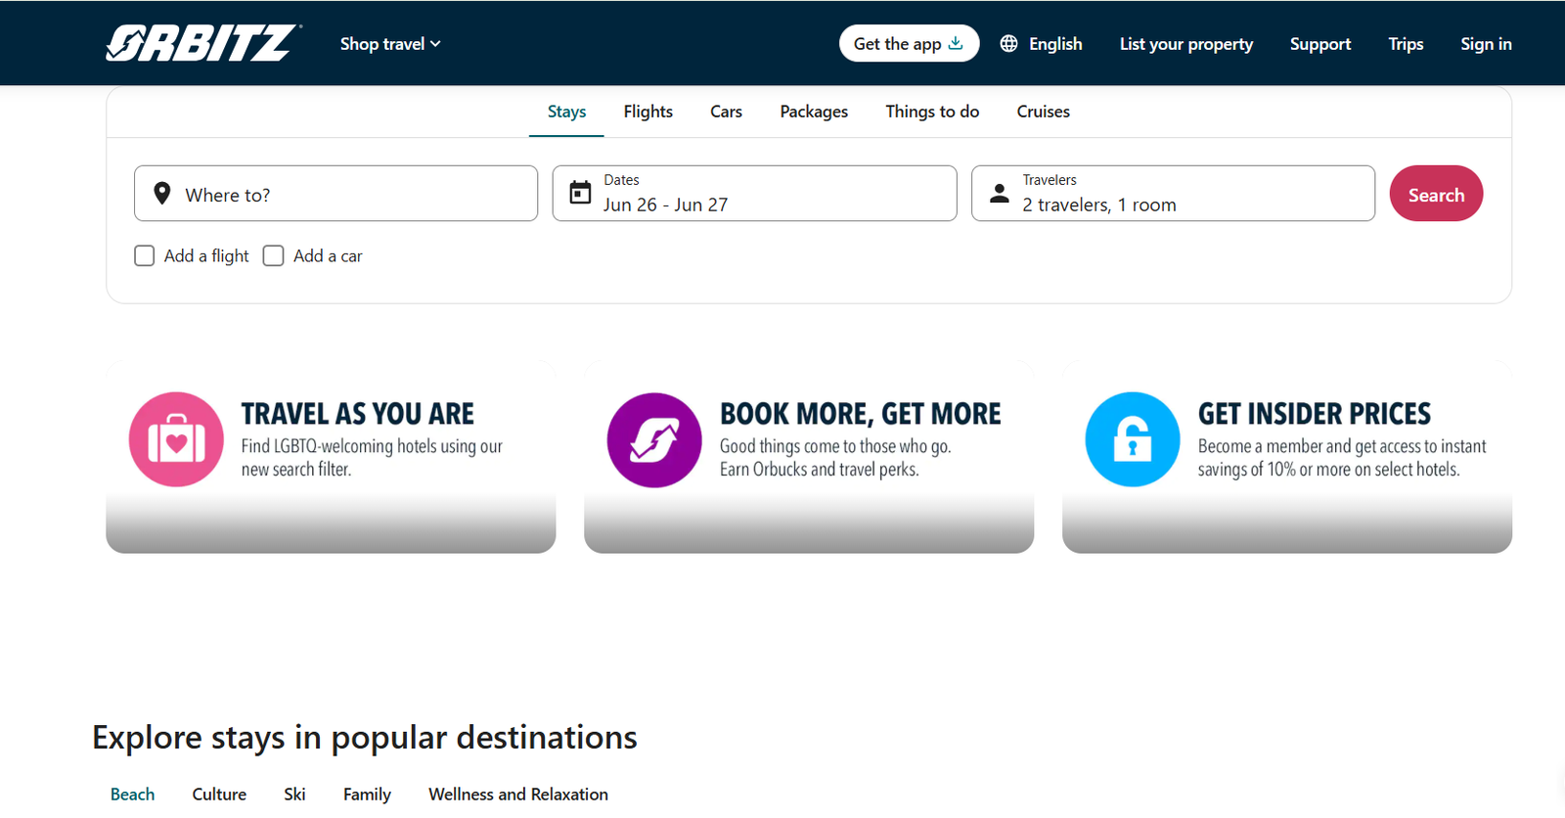Switch to the Cars tab
This screenshot has width=1565, height=818.
point(726,112)
